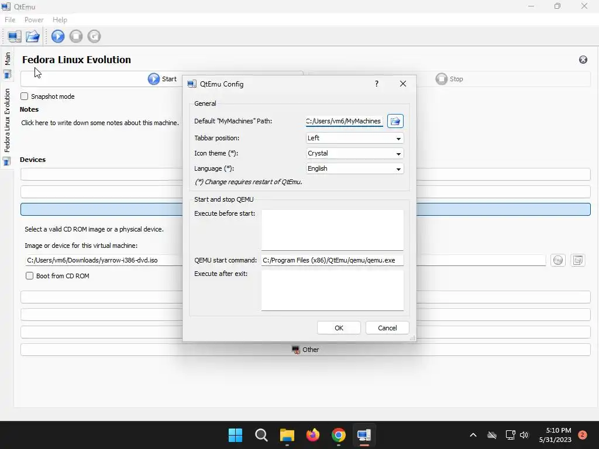Click the Execute before start text box

tap(332, 230)
